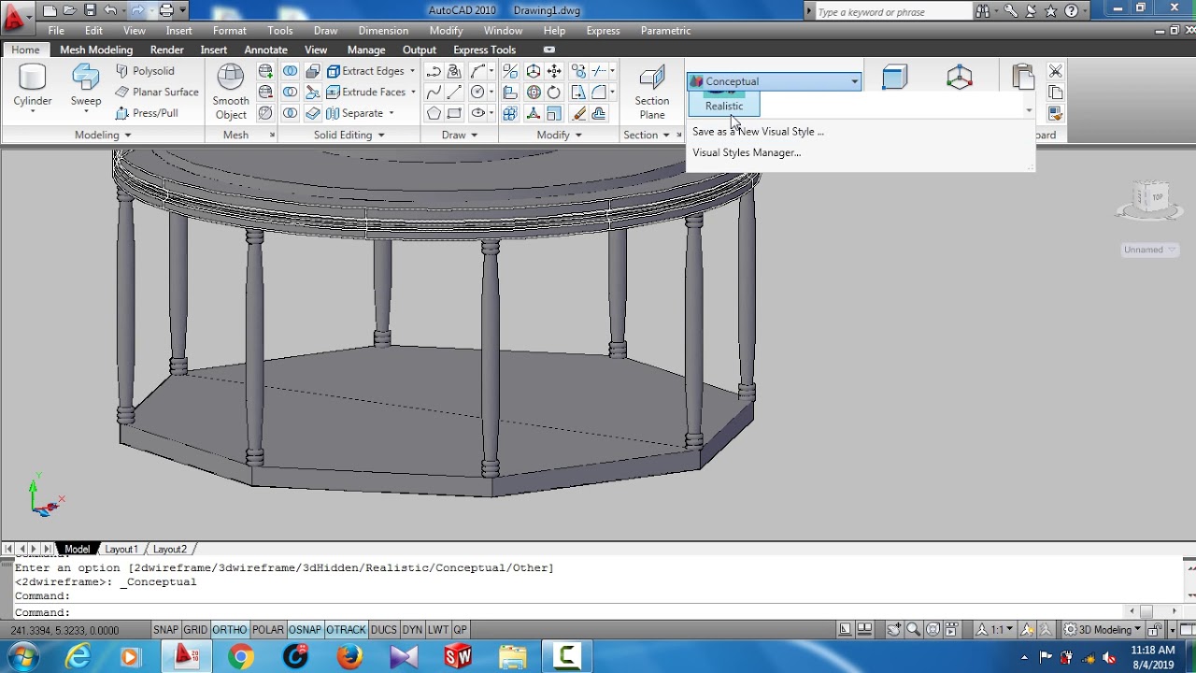Image resolution: width=1196 pixels, height=673 pixels.
Task: Toggle LWT lineweight display
Action: tap(438, 630)
